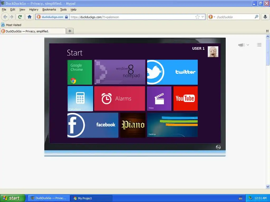This screenshot has height=202, width=270.
Task: Click the search magnifier icon in search box
Action: pyautogui.click(x=256, y=17)
